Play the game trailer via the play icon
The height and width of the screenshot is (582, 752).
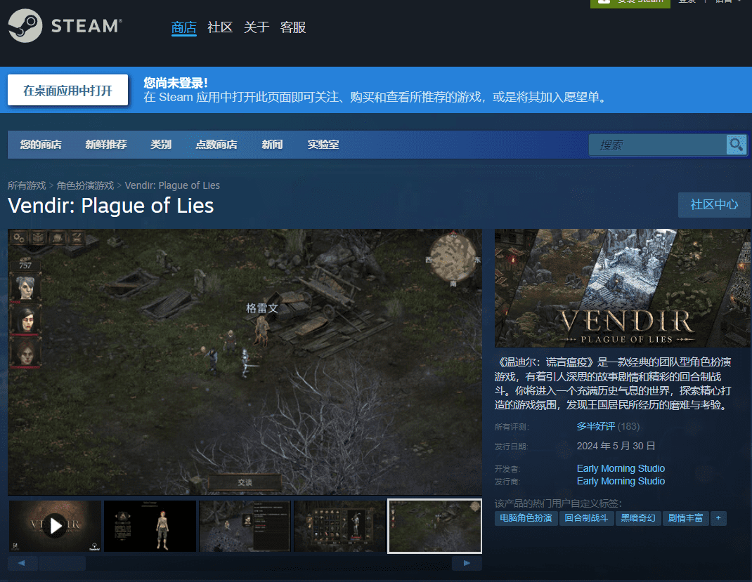point(55,525)
